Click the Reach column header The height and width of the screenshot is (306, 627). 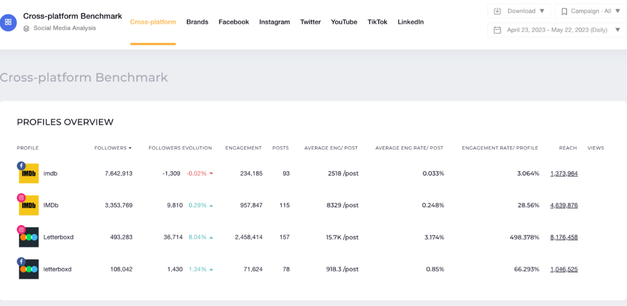[568, 148]
